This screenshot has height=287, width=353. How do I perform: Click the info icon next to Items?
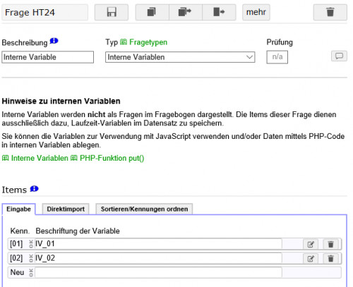coord(35,189)
